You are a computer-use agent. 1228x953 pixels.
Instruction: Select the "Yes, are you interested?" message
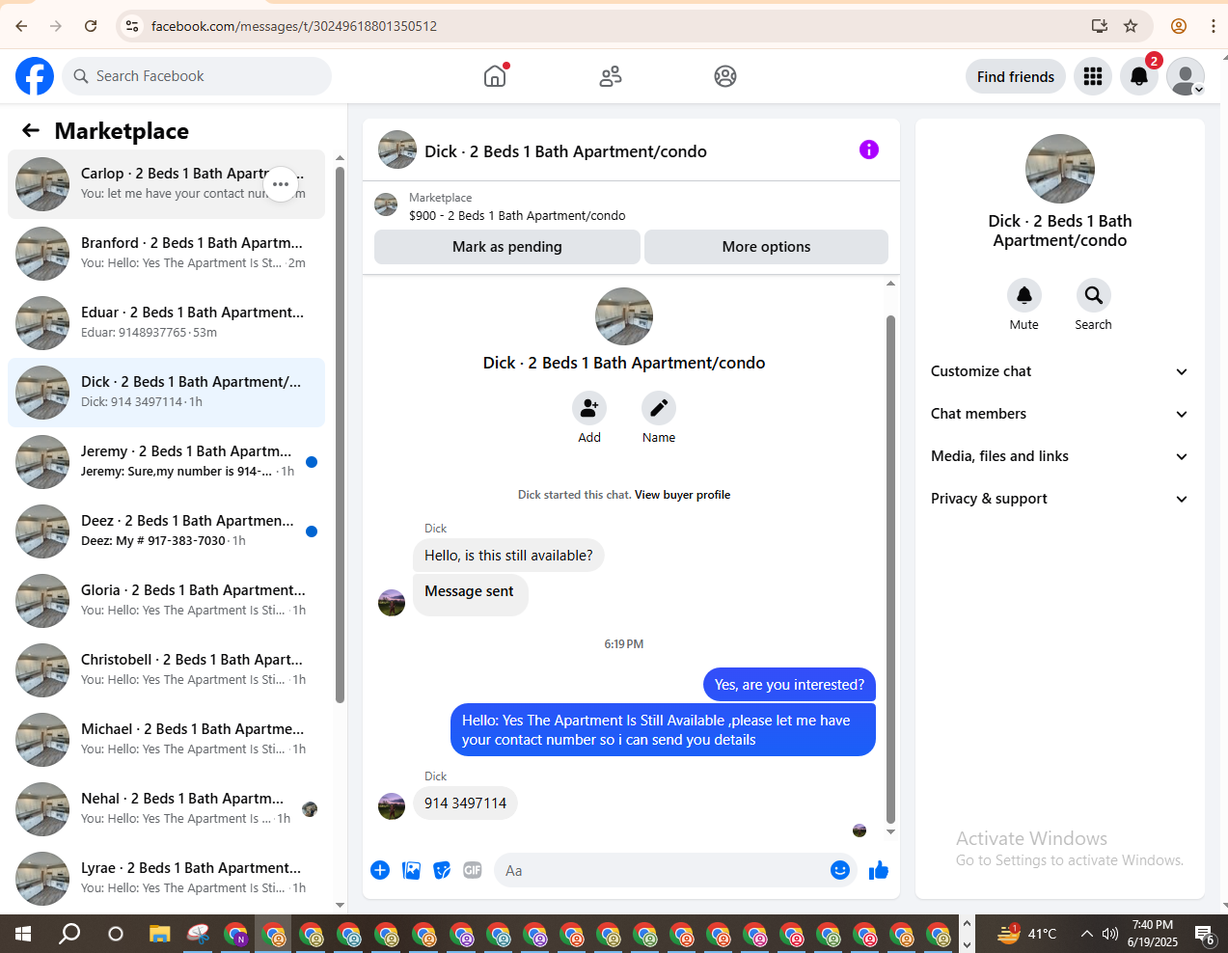789,685
